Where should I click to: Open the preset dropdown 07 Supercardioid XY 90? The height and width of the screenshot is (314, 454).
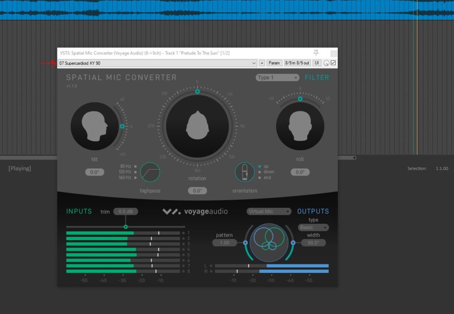click(x=157, y=63)
